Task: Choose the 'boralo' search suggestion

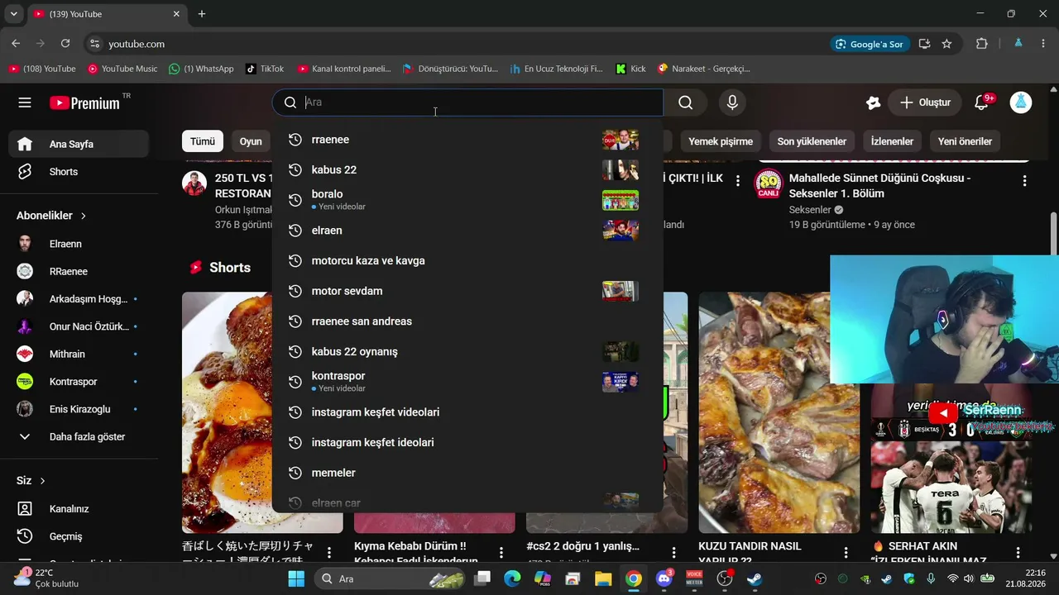Action: (x=467, y=200)
